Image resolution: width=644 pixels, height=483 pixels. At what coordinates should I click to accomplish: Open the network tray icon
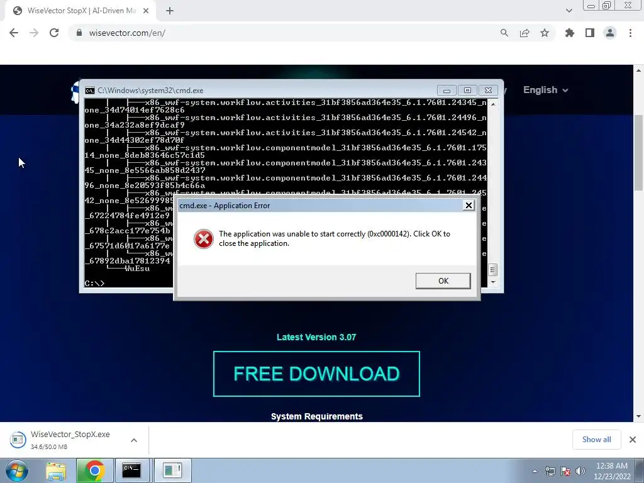[x=550, y=471]
